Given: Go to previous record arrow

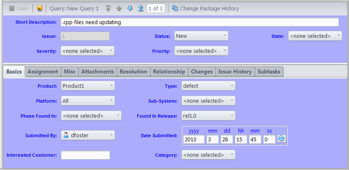Looking at the screenshot, I should tap(119, 8).
